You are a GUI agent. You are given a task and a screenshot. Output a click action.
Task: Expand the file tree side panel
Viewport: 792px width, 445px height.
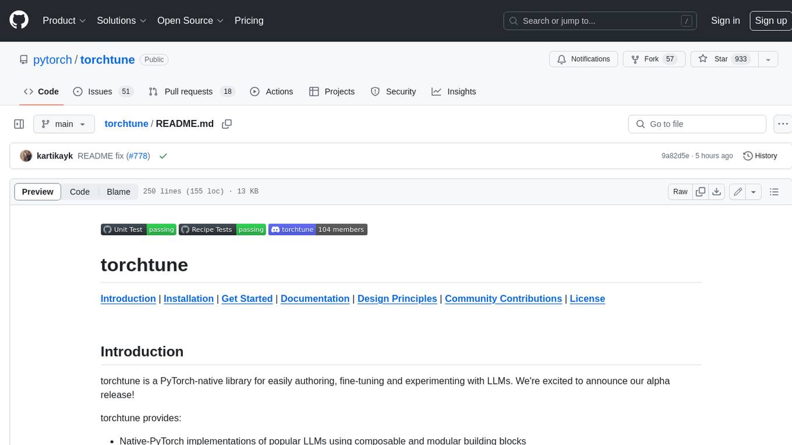(19, 124)
